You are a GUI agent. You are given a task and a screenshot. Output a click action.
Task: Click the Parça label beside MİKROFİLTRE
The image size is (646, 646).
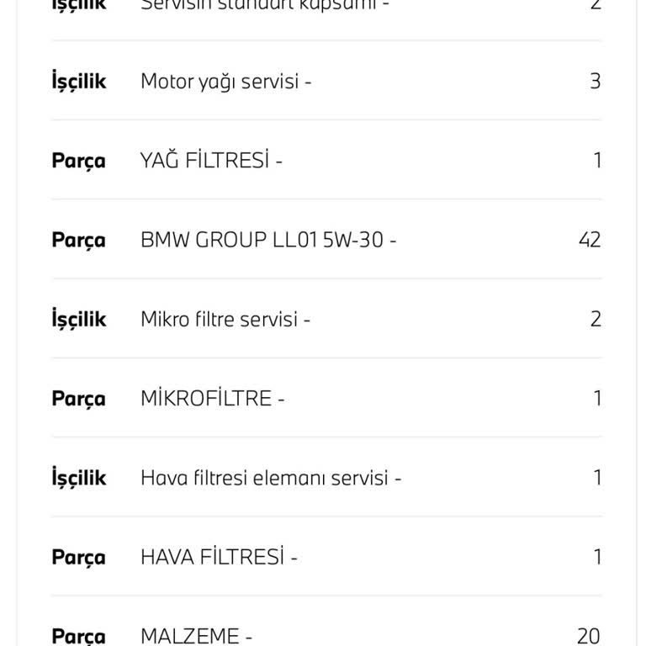pyautogui.click(x=79, y=399)
